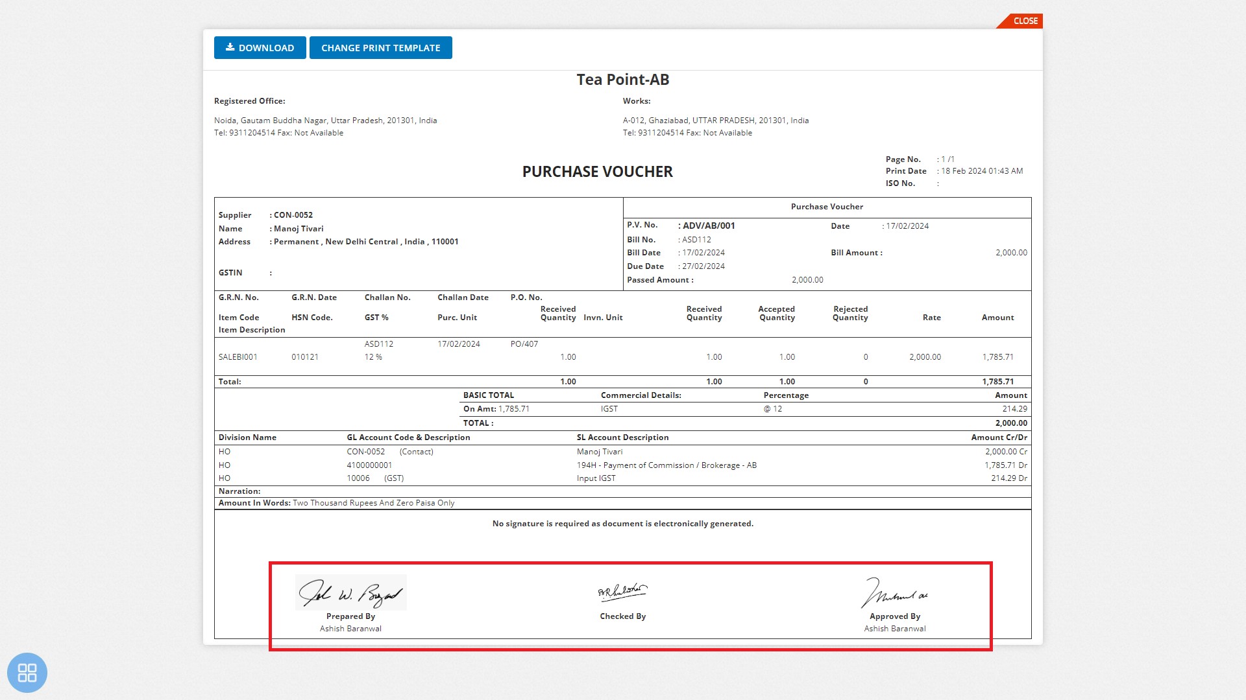
Task: Click P.V. number ADV/AB/001
Action: tap(709, 226)
